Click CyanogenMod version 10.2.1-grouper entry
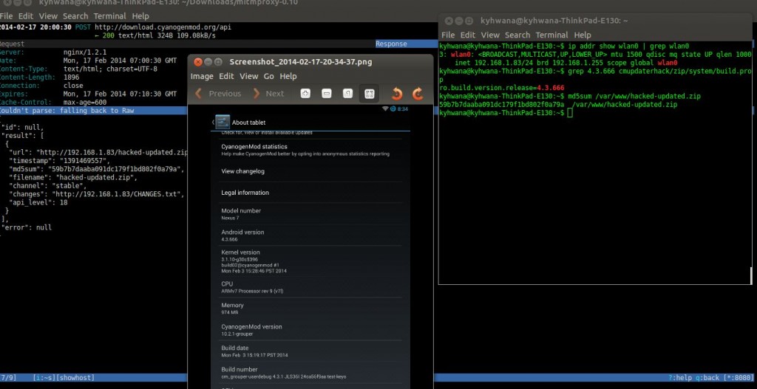The height and width of the screenshot is (389, 757). (x=310, y=330)
